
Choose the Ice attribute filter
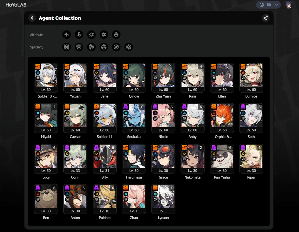104,35
